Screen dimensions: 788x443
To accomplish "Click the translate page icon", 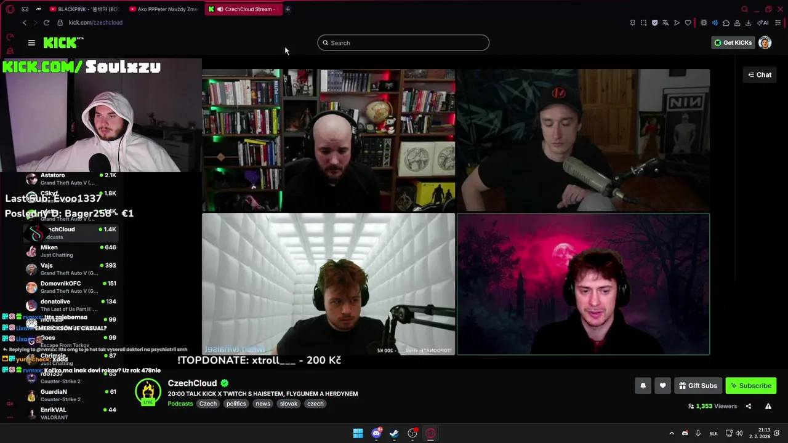I will (x=665, y=23).
